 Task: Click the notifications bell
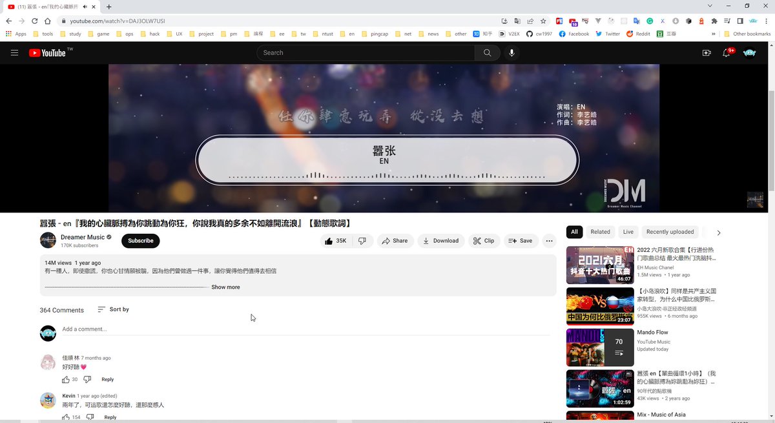[726, 53]
